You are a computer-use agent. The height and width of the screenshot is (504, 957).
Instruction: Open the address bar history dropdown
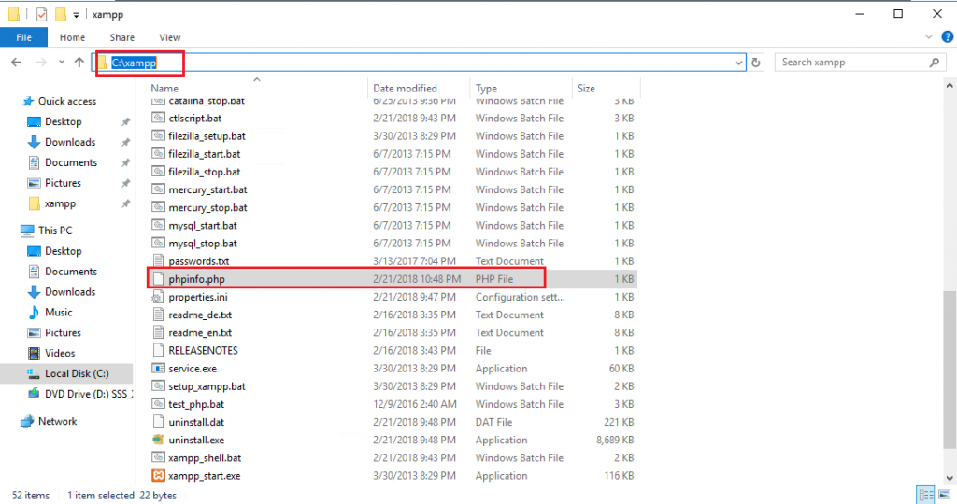(738, 63)
